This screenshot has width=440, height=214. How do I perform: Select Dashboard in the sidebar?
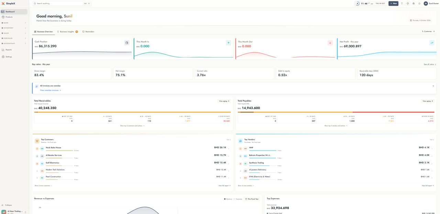click(14, 12)
